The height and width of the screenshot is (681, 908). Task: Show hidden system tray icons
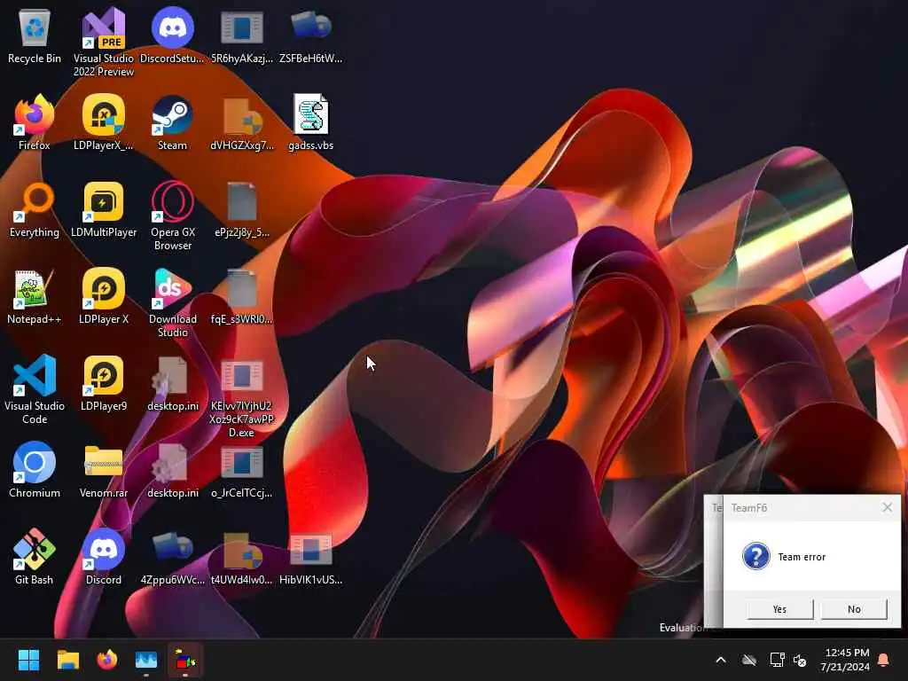(x=720, y=660)
